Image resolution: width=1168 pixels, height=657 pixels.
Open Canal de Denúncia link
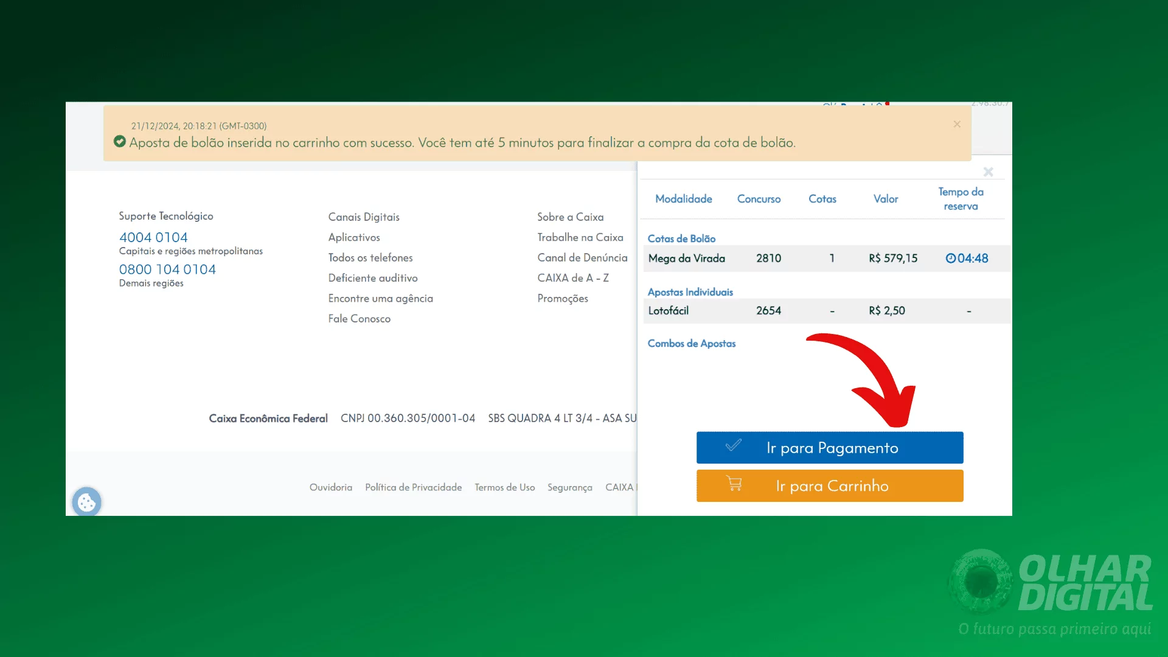(582, 258)
